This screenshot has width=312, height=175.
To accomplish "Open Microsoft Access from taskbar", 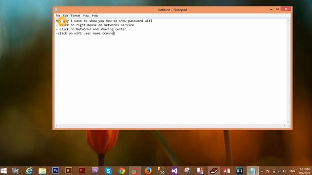I will point(227,171).
